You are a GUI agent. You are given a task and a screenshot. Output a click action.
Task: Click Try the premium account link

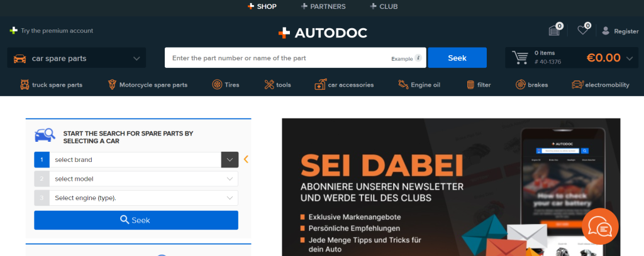pyautogui.click(x=52, y=31)
